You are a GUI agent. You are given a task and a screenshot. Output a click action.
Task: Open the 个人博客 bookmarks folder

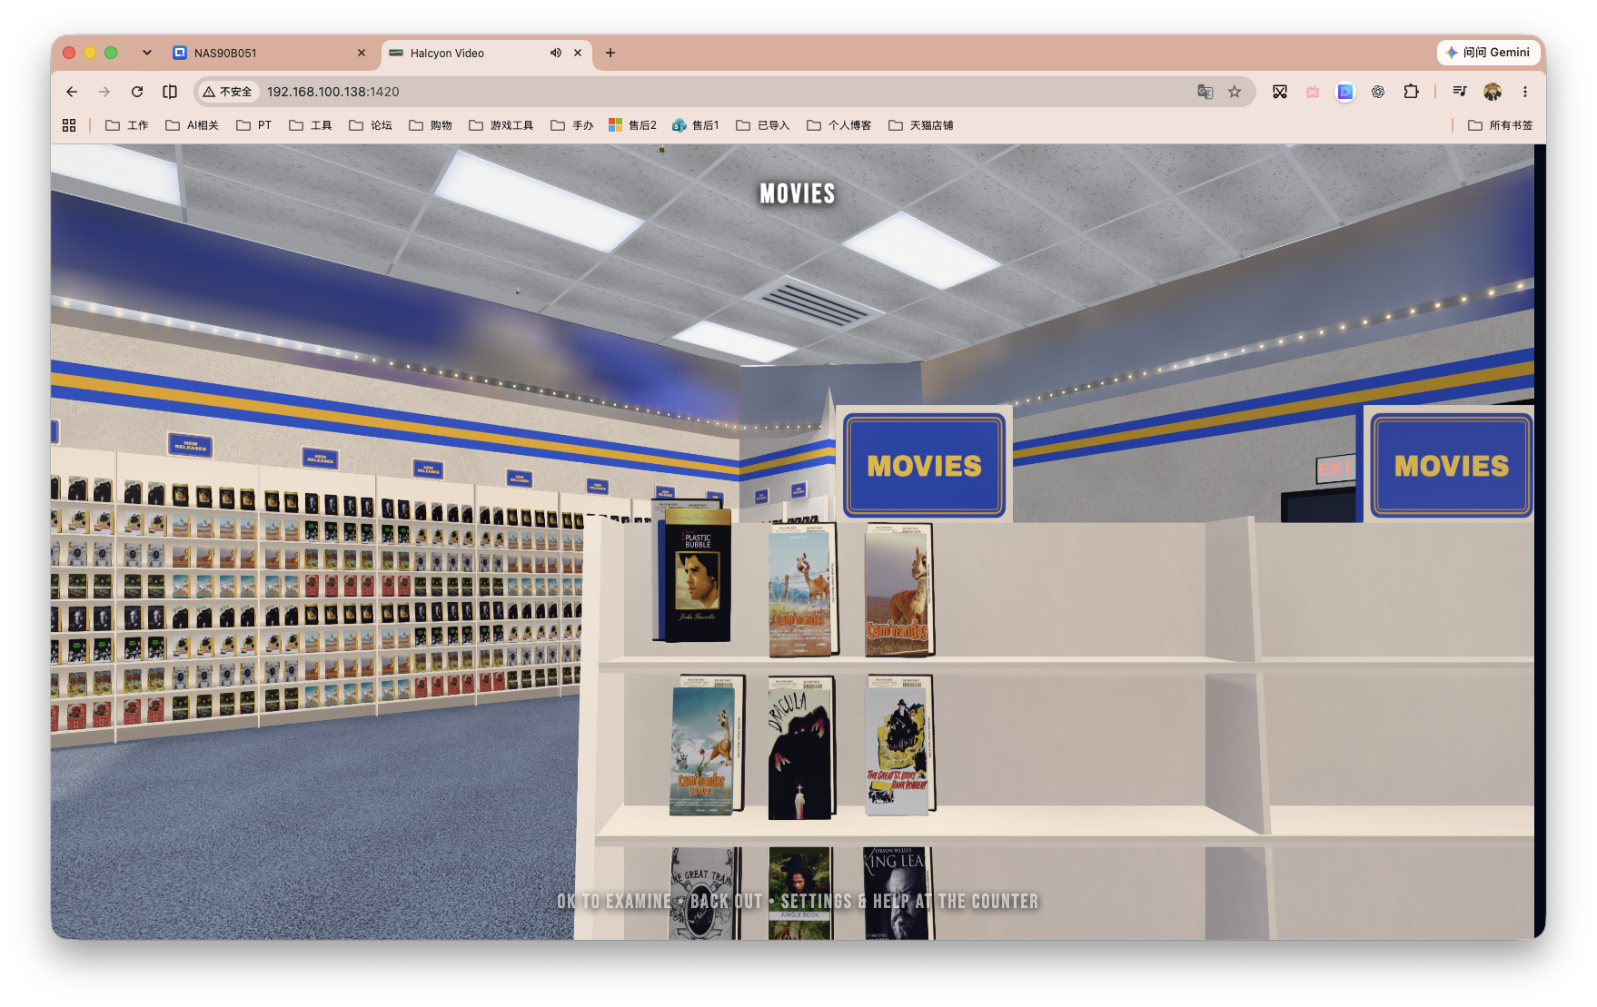(839, 125)
